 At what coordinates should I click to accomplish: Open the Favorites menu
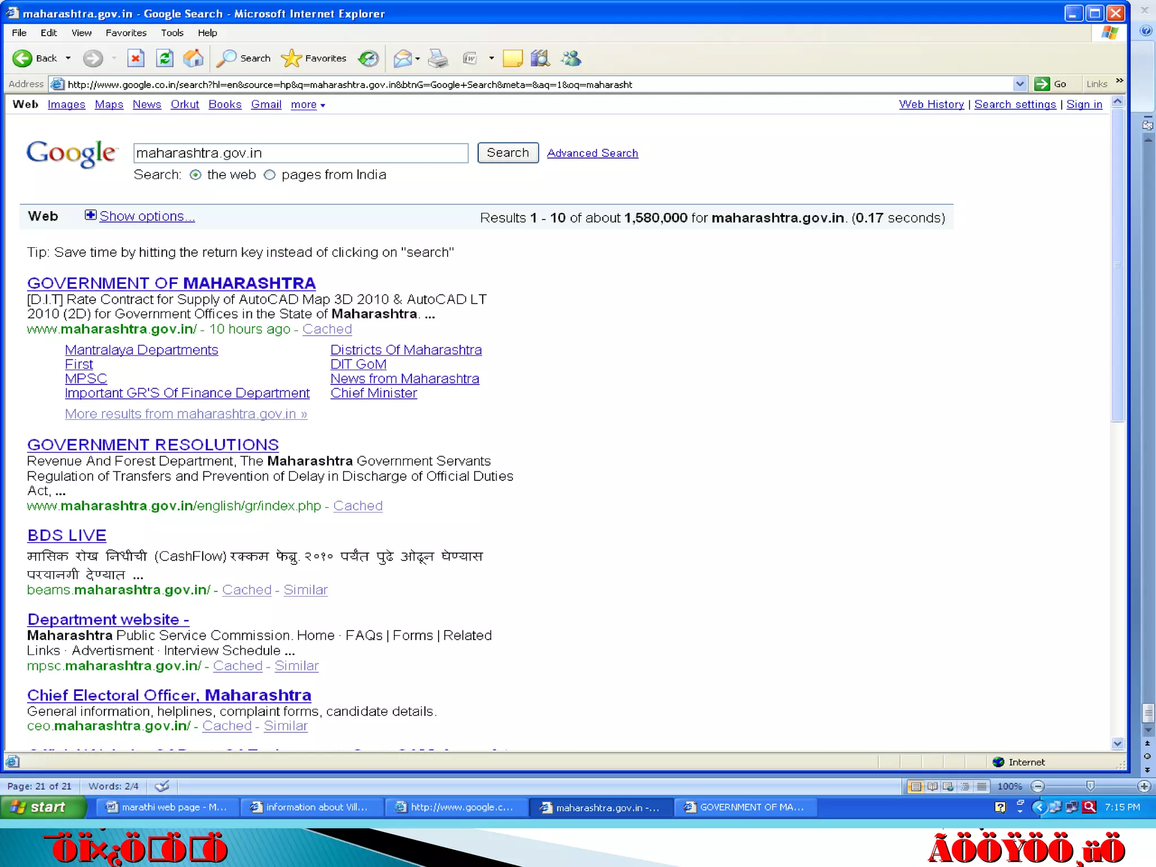(126, 33)
